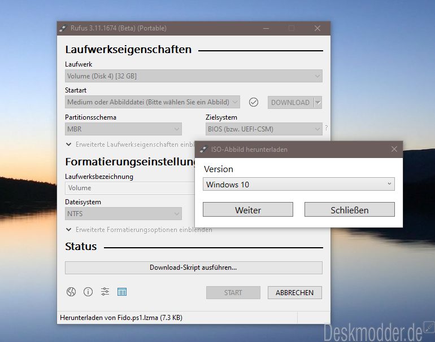Click the Status heading
This screenshot has width=435, height=342.
click(x=81, y=247)
